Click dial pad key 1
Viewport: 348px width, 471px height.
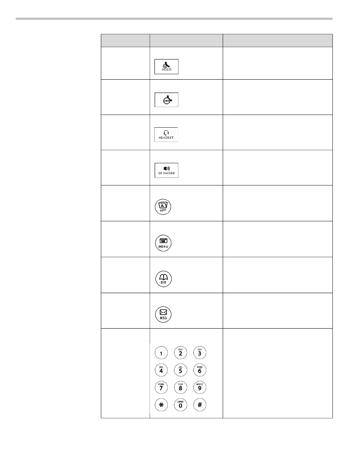pyautogui.click(x=161, y=353)
